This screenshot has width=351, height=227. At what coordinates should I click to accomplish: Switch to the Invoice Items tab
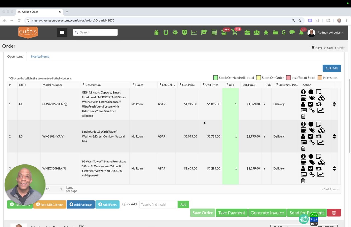pyautogui.click(x=40, y=57)
